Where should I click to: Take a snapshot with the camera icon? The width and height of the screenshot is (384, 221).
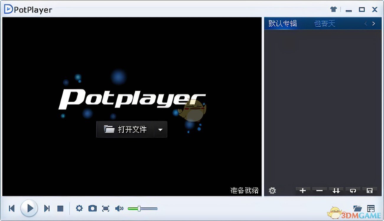pos(92,208)
